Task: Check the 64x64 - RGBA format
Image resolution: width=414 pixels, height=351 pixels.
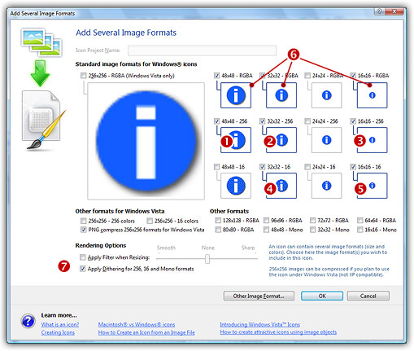Action: click(x=360, y=220)
